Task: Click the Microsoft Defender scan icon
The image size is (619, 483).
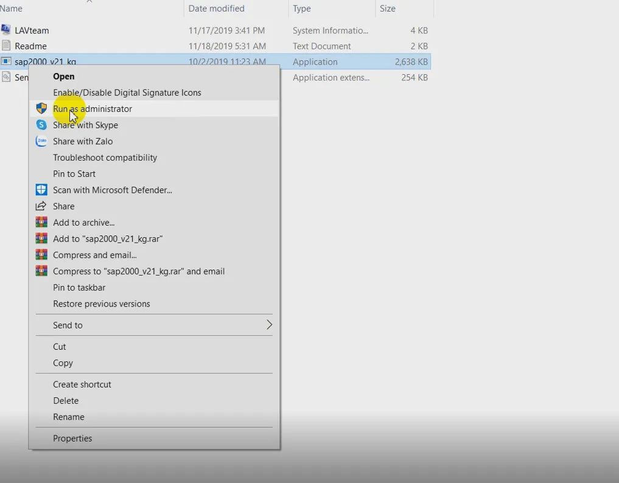Action: tap(41, 190)
